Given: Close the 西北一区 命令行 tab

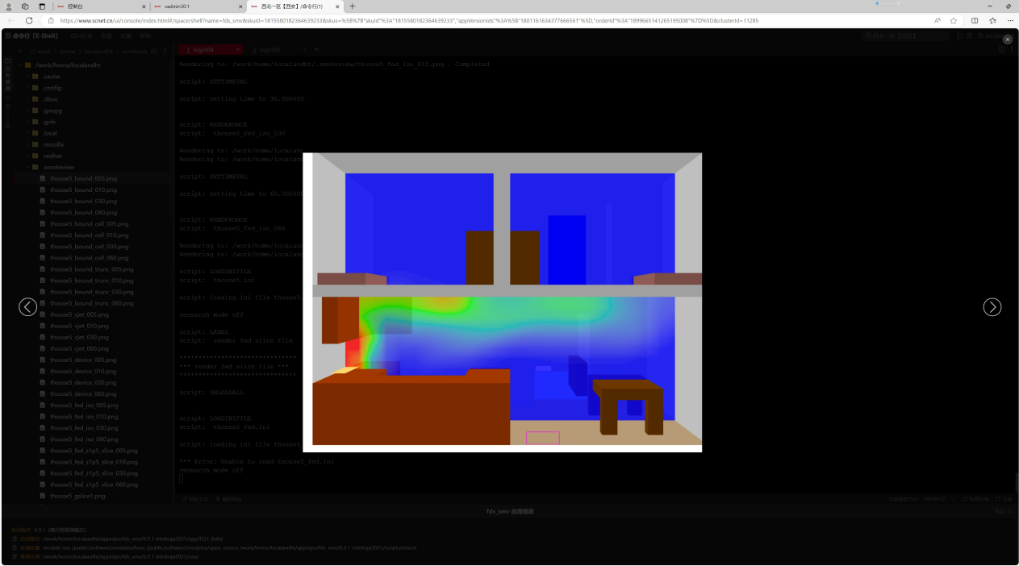Looking at the screenshot, I should [x=337, y=6].
